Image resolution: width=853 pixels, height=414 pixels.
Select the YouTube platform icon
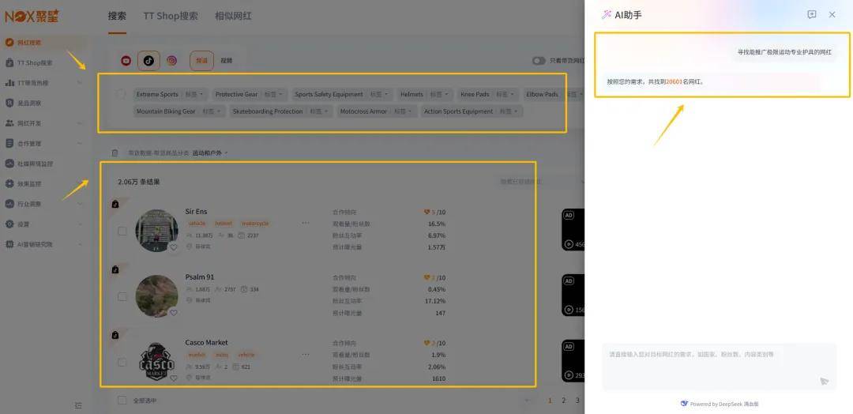(126, 61)
